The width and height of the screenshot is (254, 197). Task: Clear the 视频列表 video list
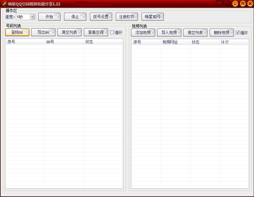pyautogui.click(x=195, y=32)
